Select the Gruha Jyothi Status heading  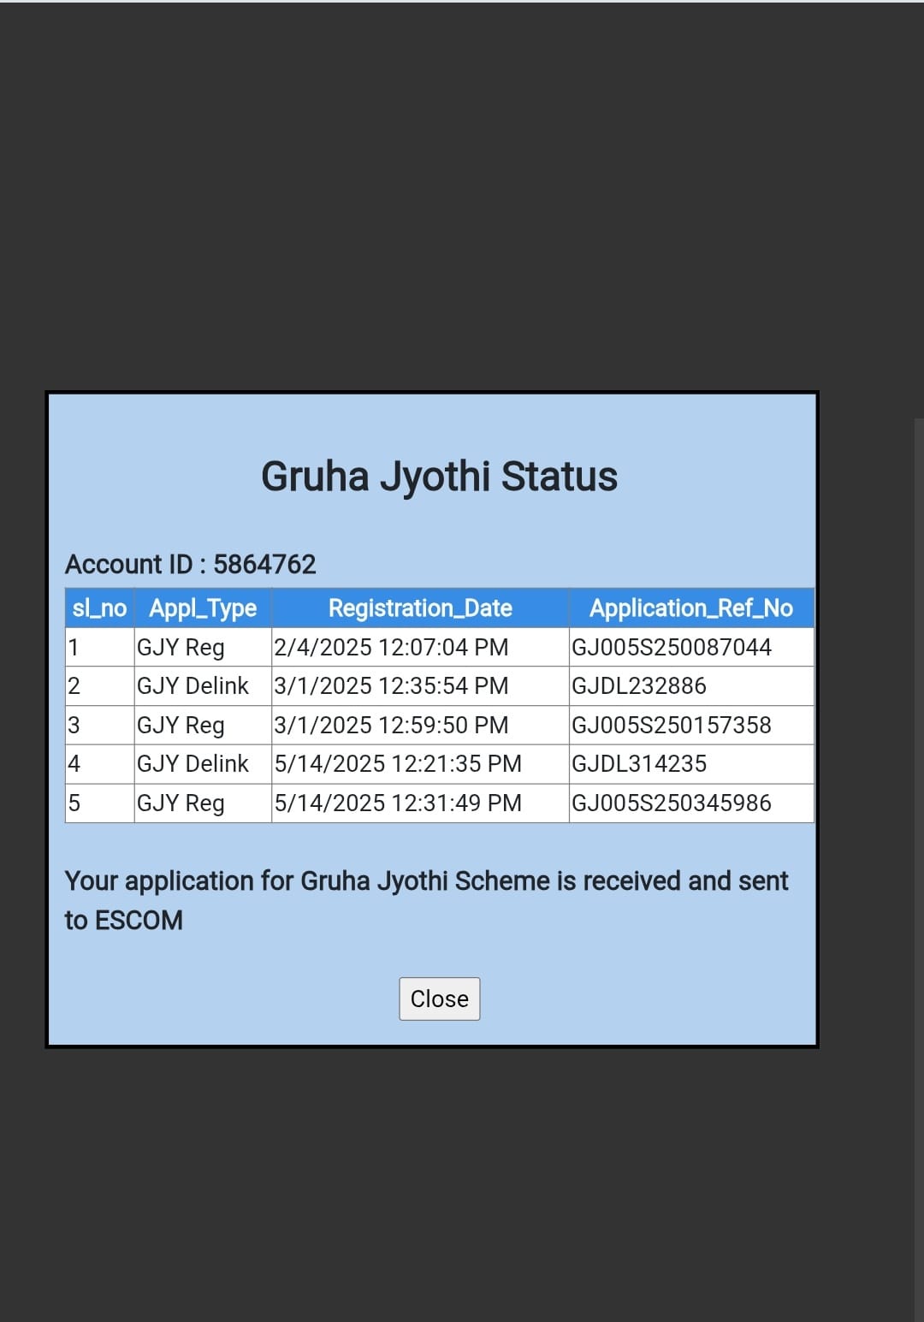(439, 477)
